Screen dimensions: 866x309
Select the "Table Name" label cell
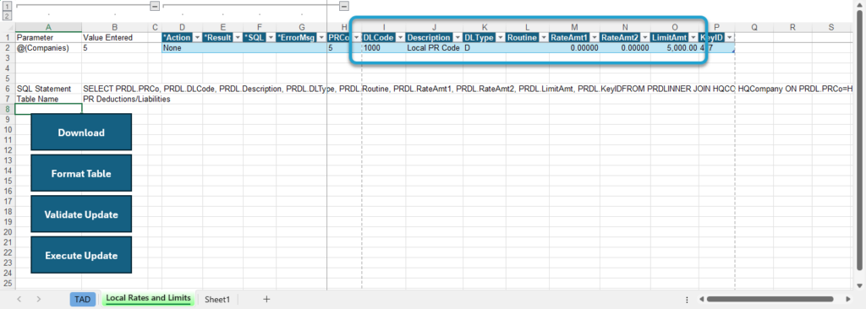(x=48, y=99)
